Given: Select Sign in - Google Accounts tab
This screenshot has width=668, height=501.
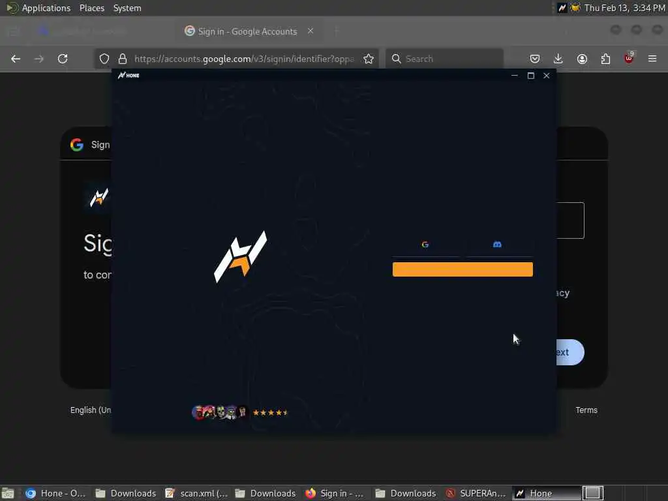Looking at the screenshot, I should pos(247,31).
